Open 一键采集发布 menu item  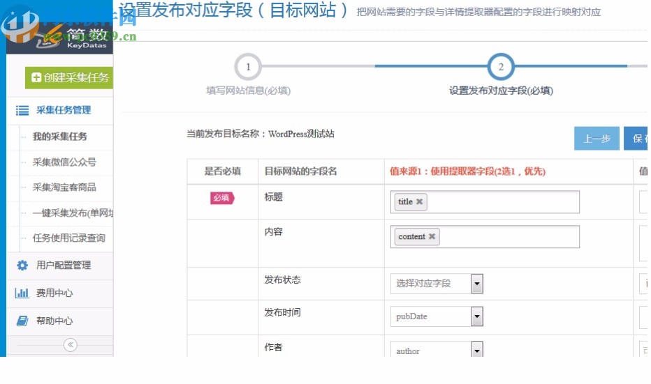(x=73, y=213)
